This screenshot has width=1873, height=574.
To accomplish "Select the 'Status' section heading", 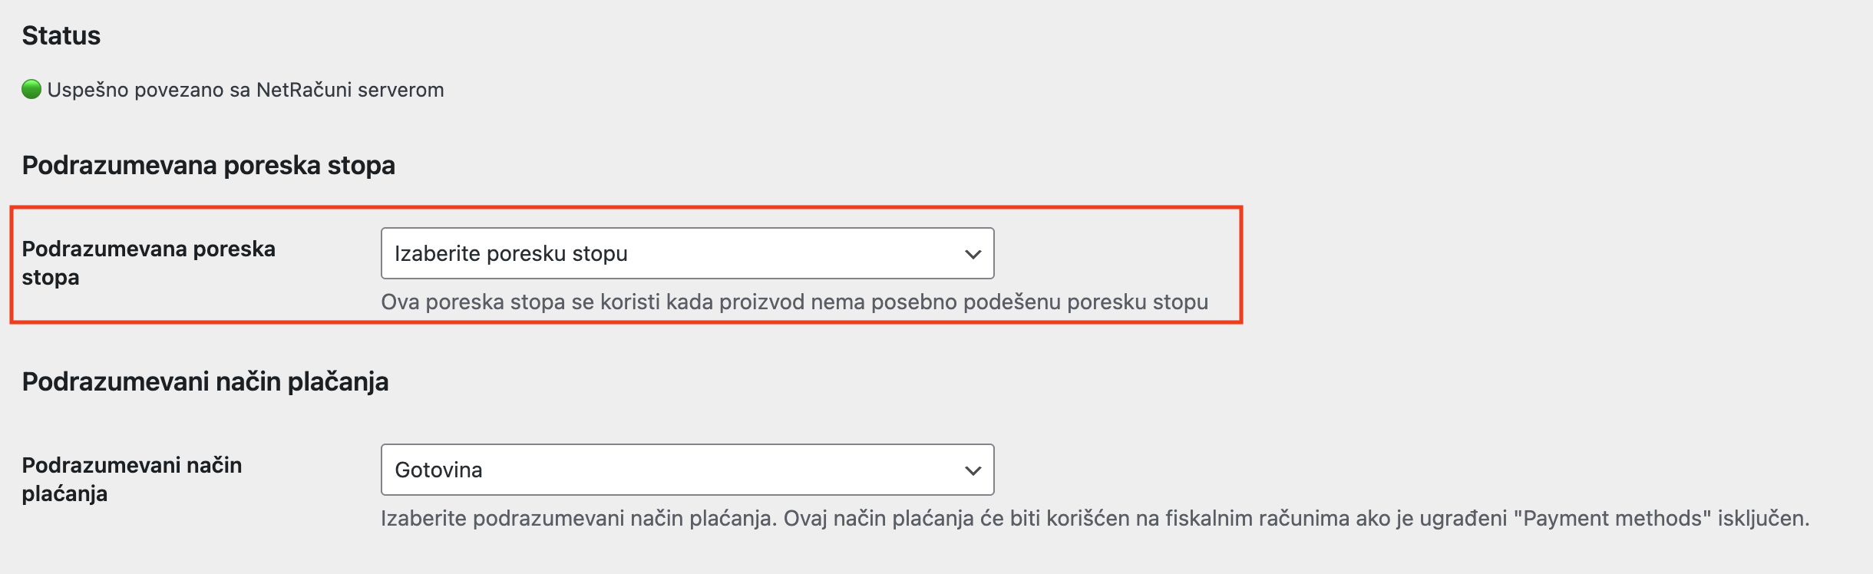I will pyautogui.click(x=61, y=35).
